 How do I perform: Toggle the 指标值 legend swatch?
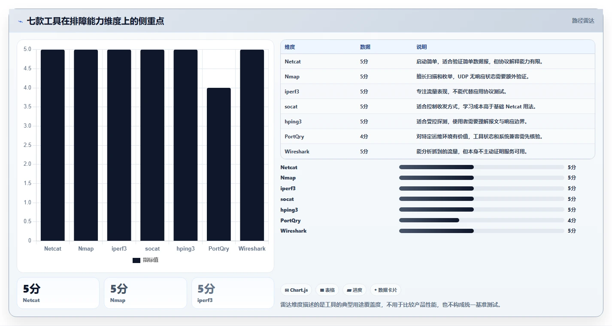pyautogui.click(x=136, y=260)
